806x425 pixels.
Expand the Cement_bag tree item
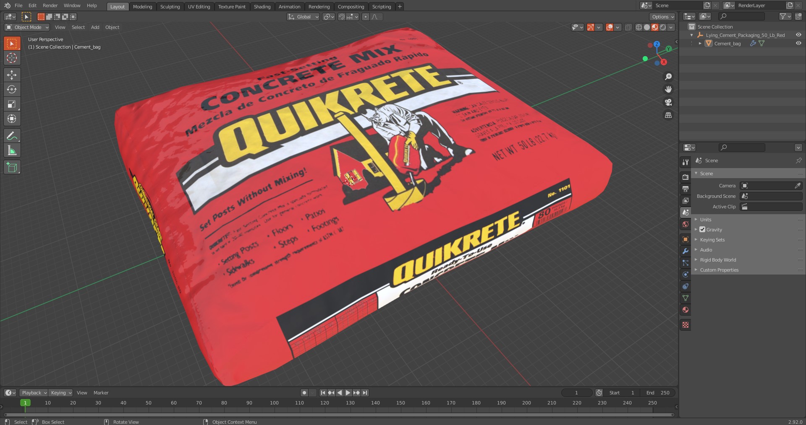tap(700, 43)
